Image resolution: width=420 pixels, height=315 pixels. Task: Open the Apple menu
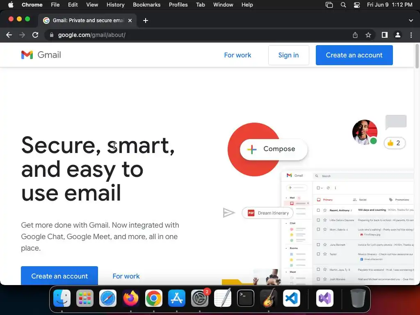tap(11, 5)
